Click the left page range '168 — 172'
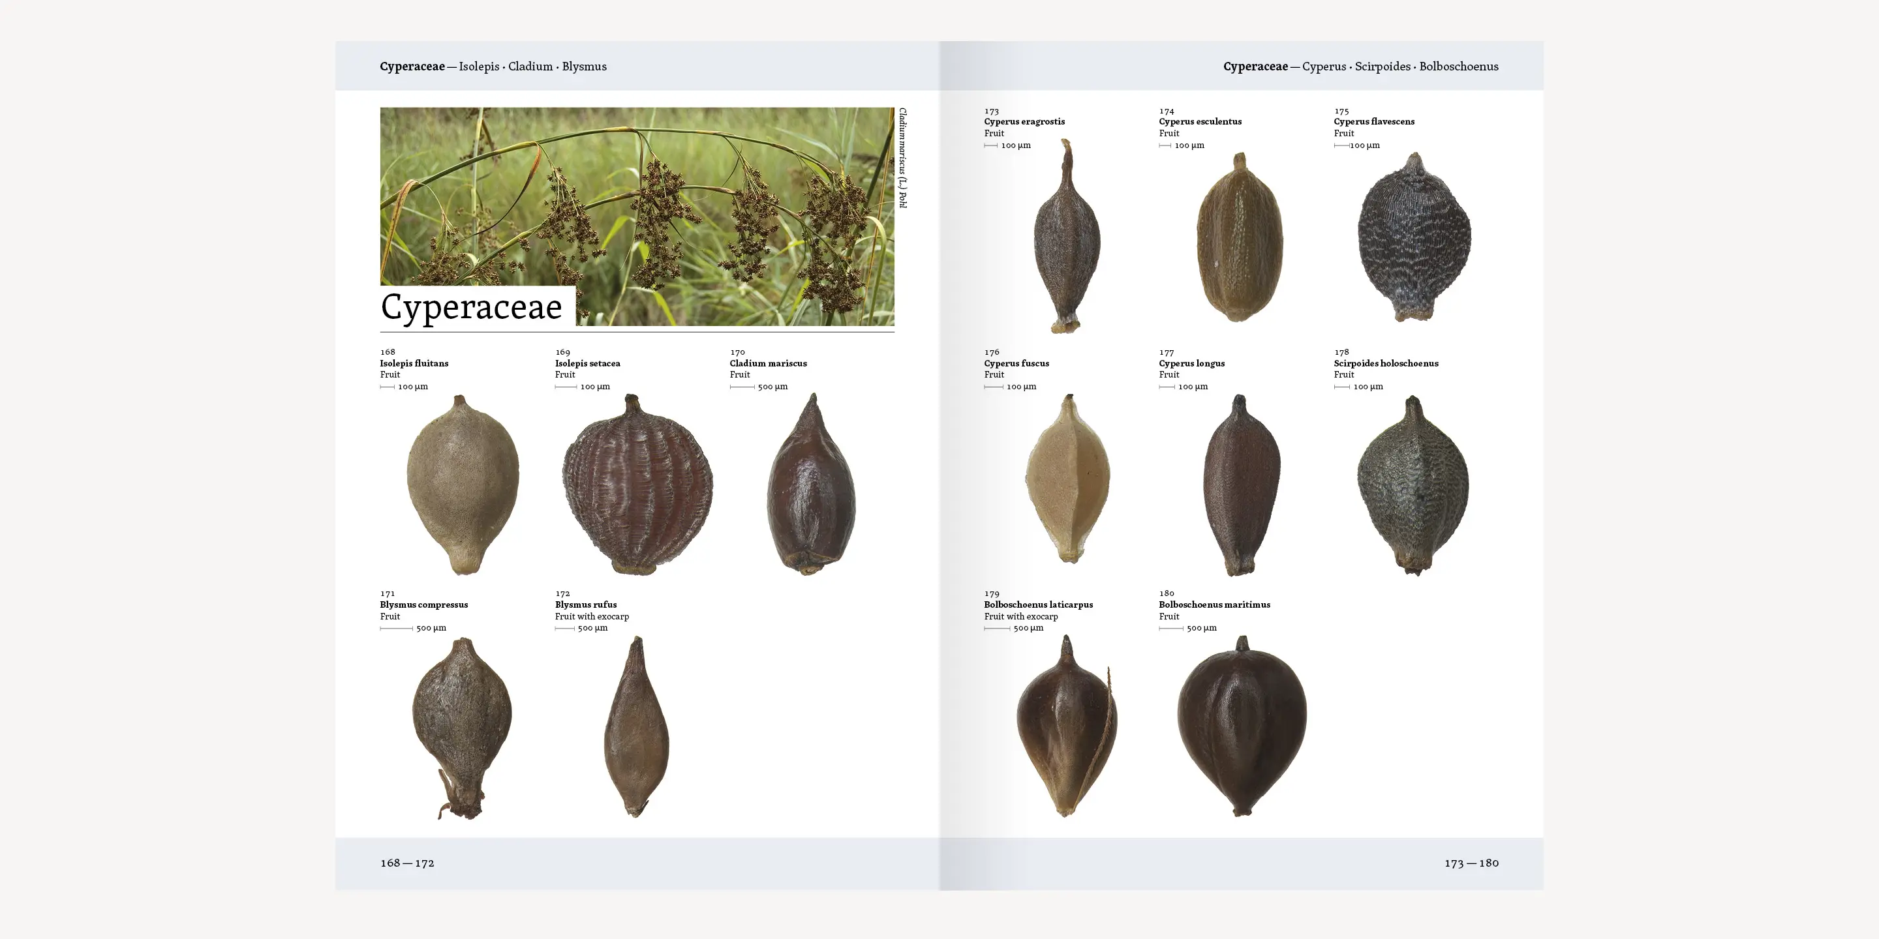This screenshot has width=1879, height=939. 407,863
